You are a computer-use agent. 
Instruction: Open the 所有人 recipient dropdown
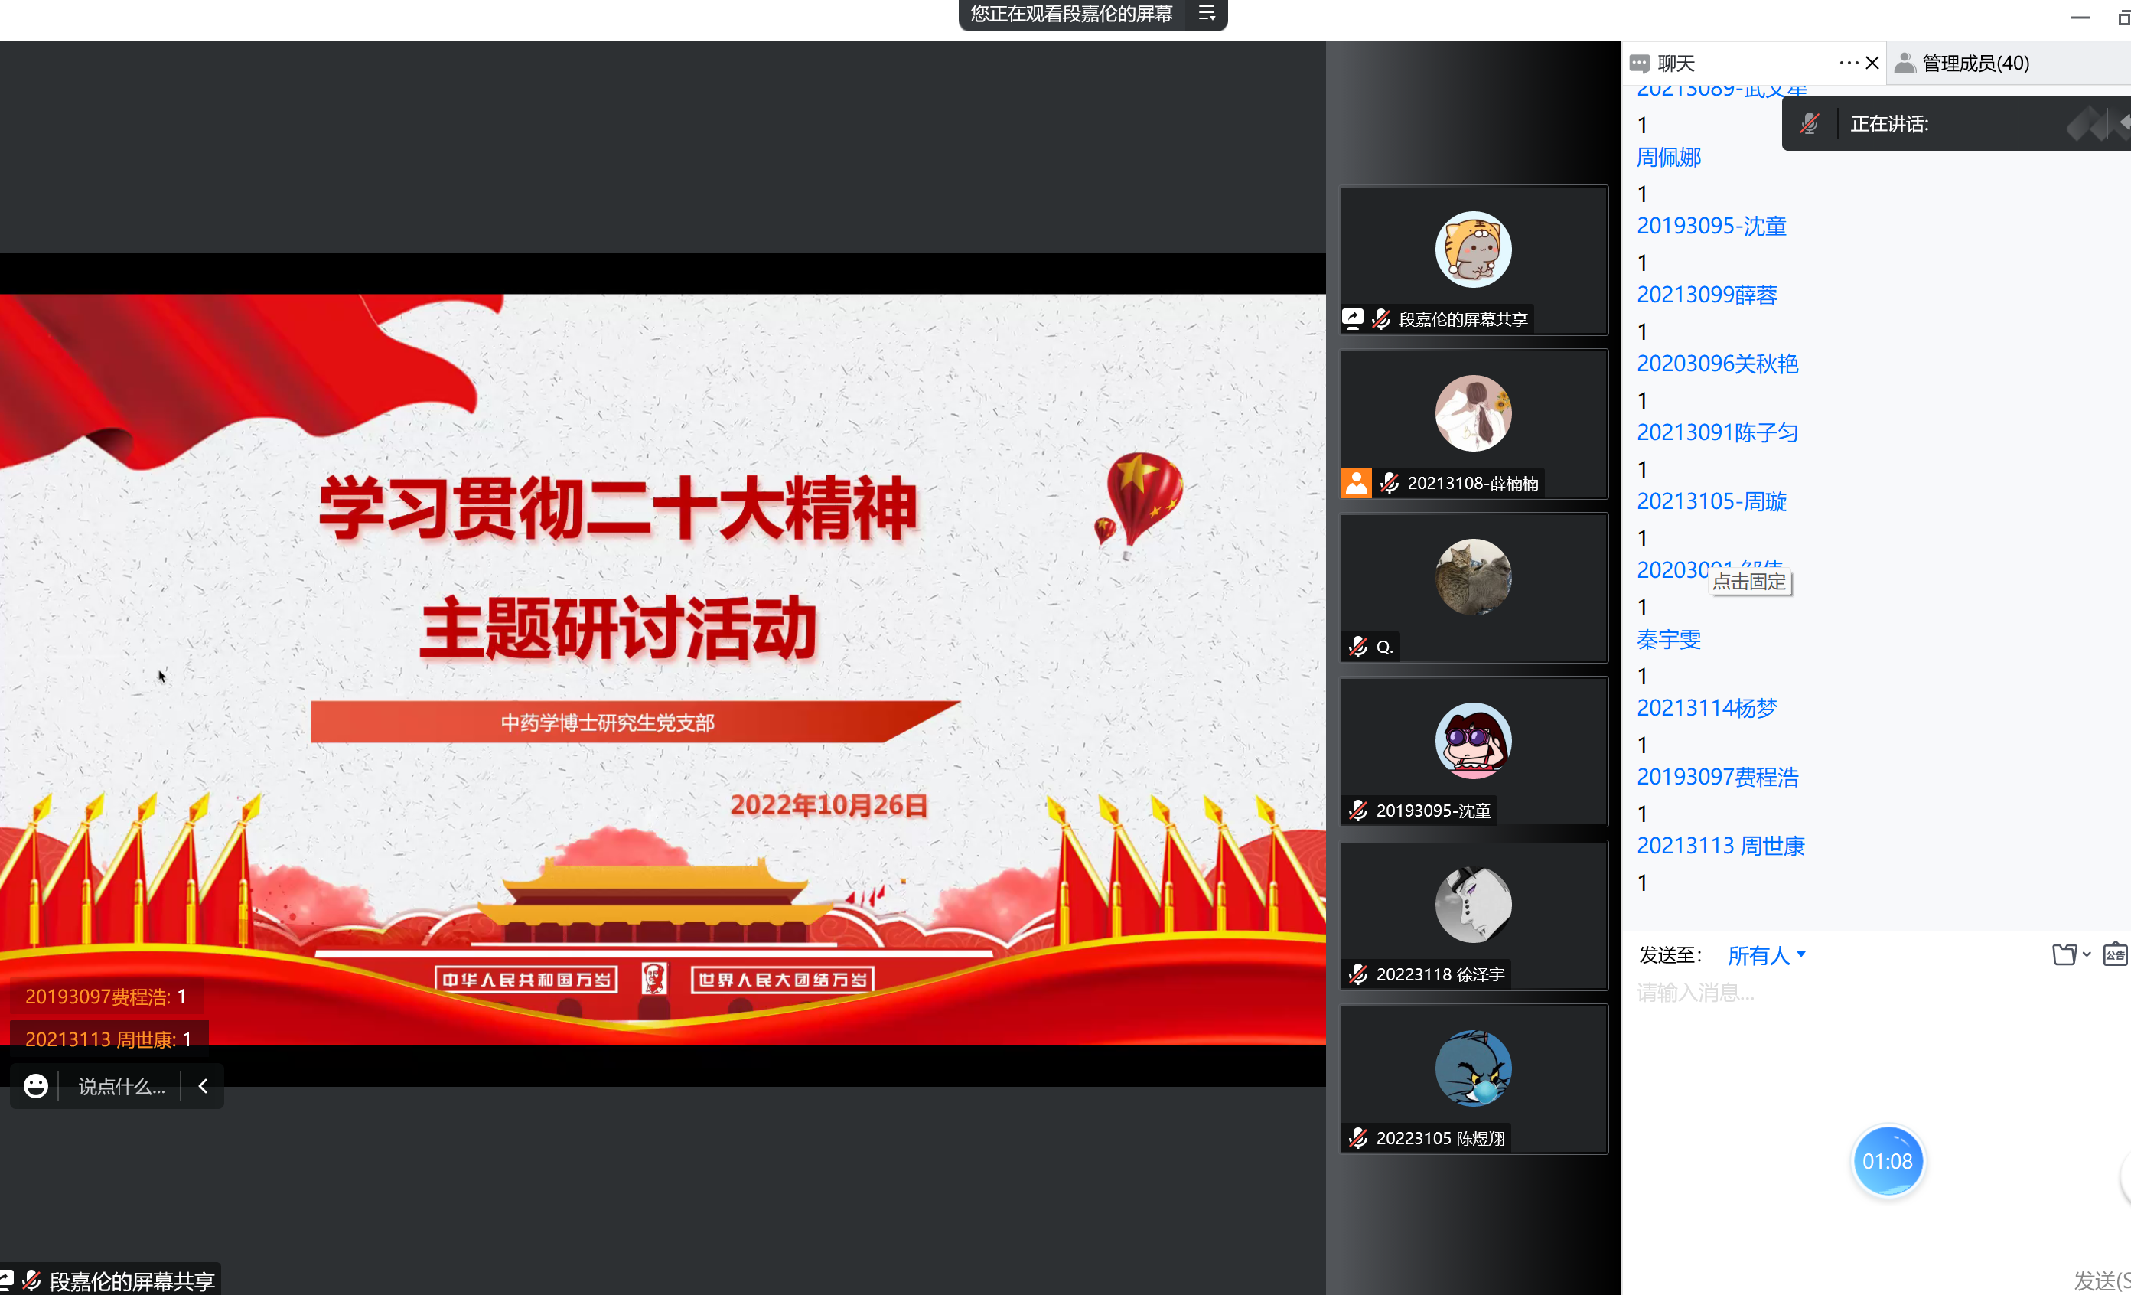[x=1766, y=955]
